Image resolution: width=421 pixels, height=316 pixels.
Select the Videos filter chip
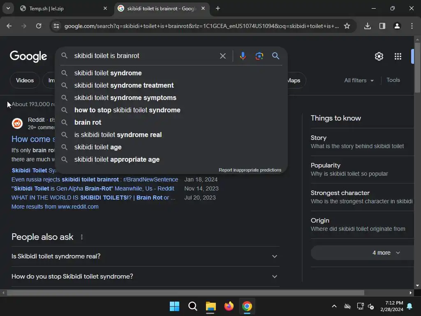point(25,80)
